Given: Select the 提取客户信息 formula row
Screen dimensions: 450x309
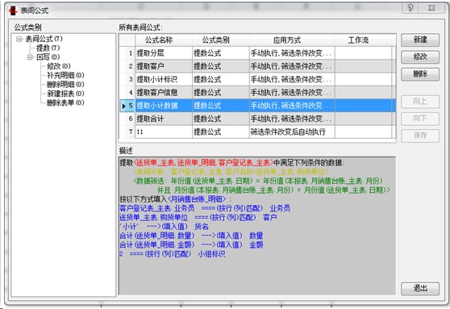Looking at the screenshot, I should coord(257,93).
